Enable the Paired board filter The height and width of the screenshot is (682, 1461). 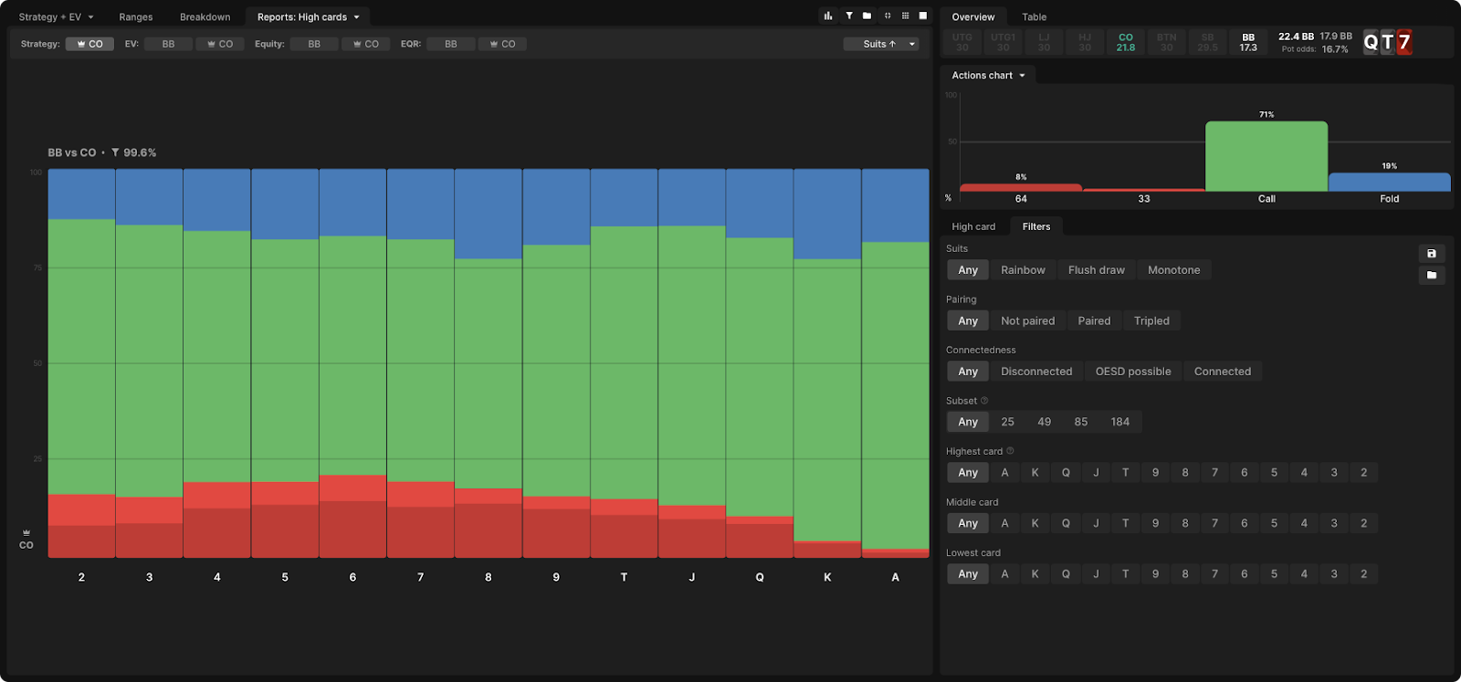coord(1093,321)
